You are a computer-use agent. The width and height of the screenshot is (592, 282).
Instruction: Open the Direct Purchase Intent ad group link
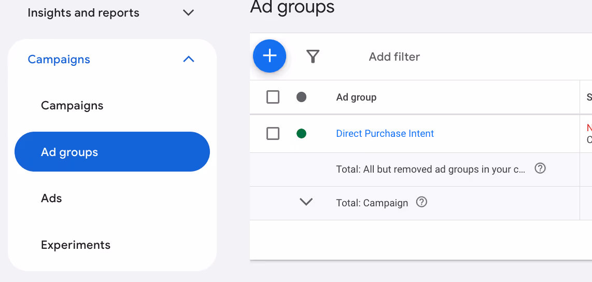coord(385,133)
